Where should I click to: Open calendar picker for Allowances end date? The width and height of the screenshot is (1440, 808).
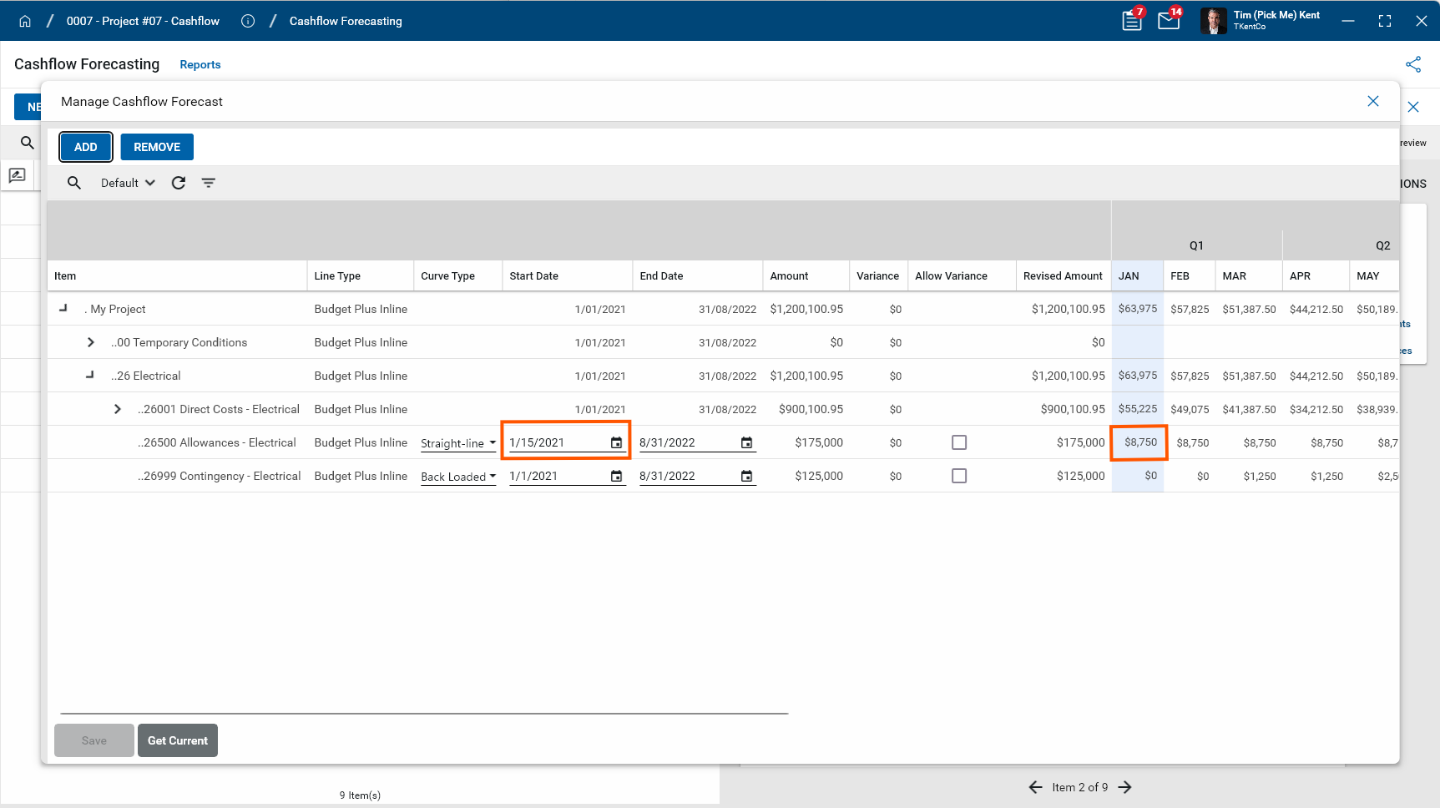point(746,442)
